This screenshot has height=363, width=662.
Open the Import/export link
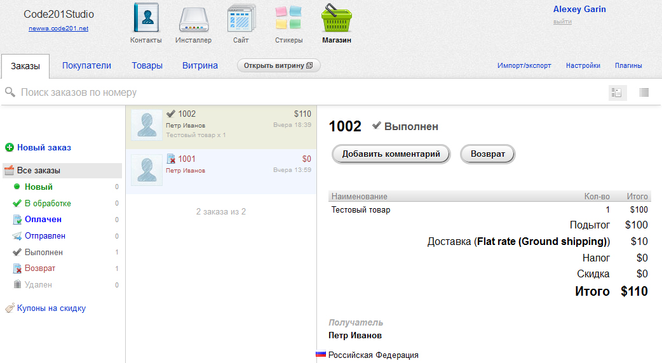524,65
